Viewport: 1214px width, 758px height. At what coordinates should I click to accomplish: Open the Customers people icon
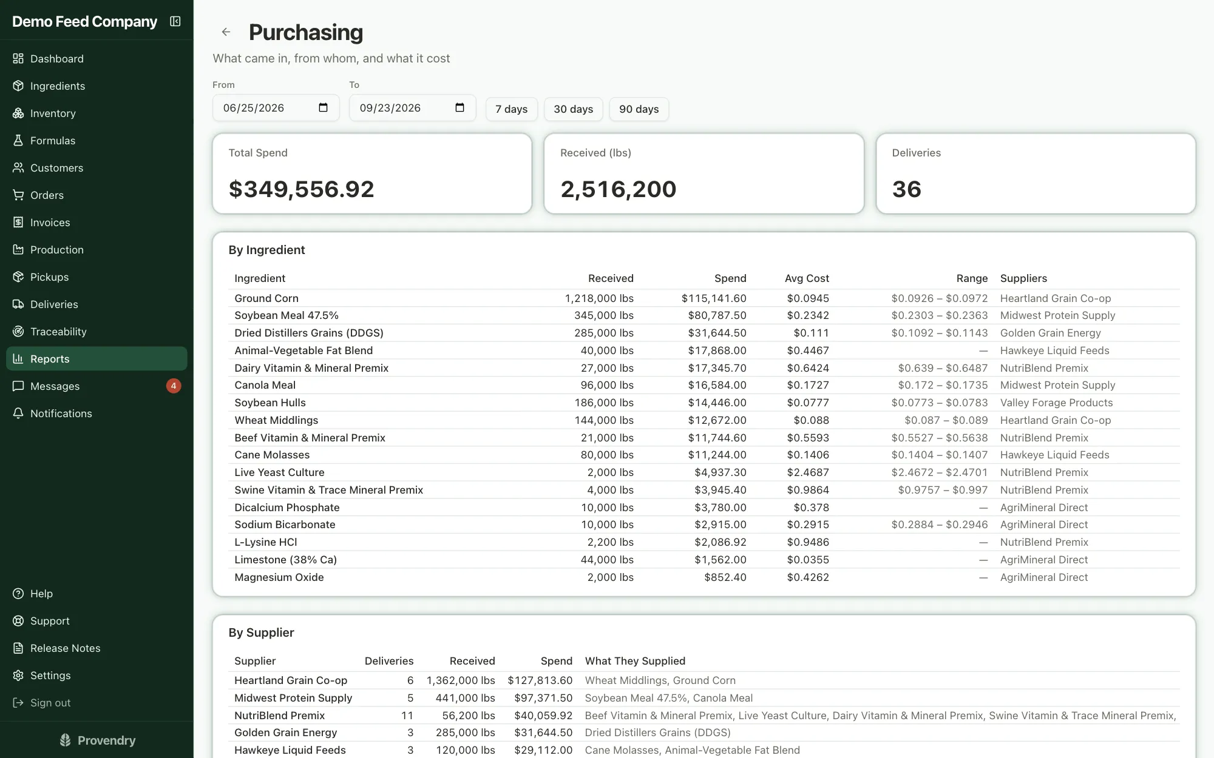[x=18, y=167]
